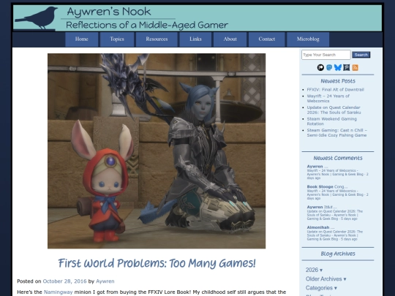Image resolution: width=395 pixels, height=296 pixels.
Task: Open post Wayrift – 24 Years of Webcomics
Action: [x=328, y=99]
